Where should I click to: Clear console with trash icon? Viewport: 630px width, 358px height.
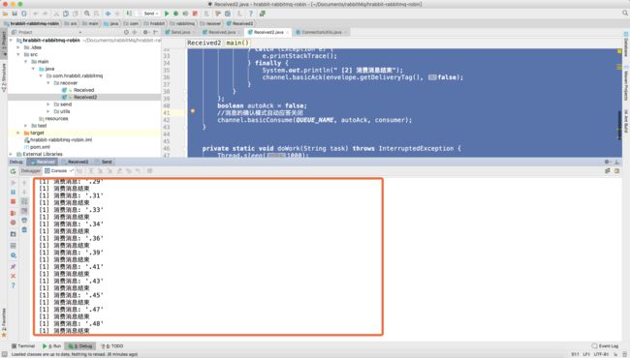pyautogui.click(x=24, y=229)
